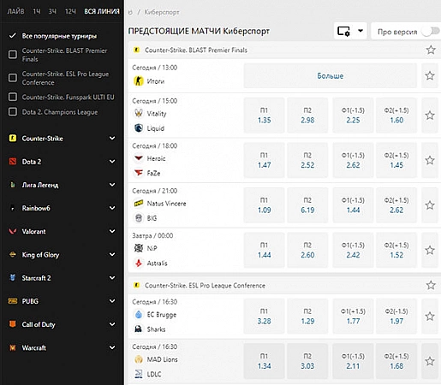Check Counter-Strike. ESL Pro League Conference filter
Image resolution: width=441 pixels, height=385 pixels.
click(x=13, y=78)
